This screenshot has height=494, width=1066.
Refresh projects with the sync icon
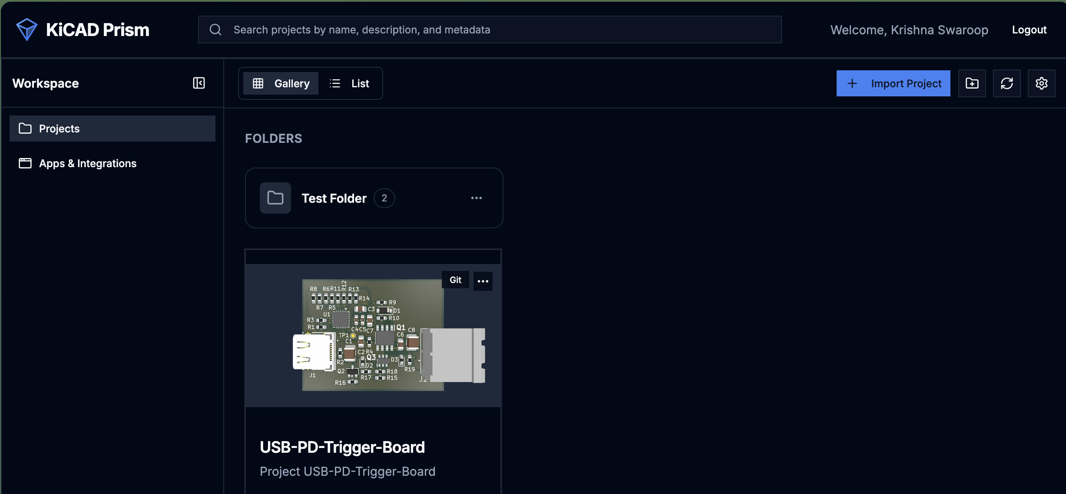(x=1006, y=83)
